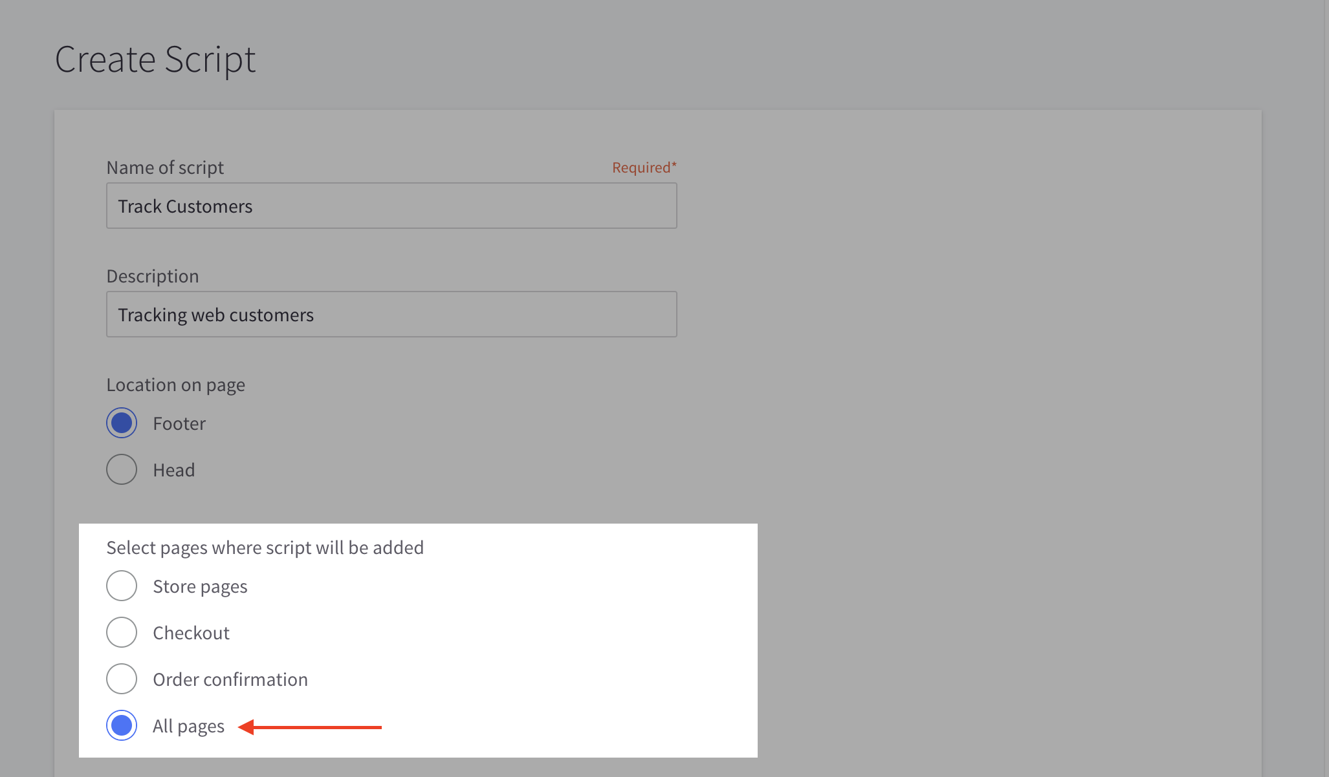
Task: Click the text Tracking web customers
Action: tap(215, 315)
